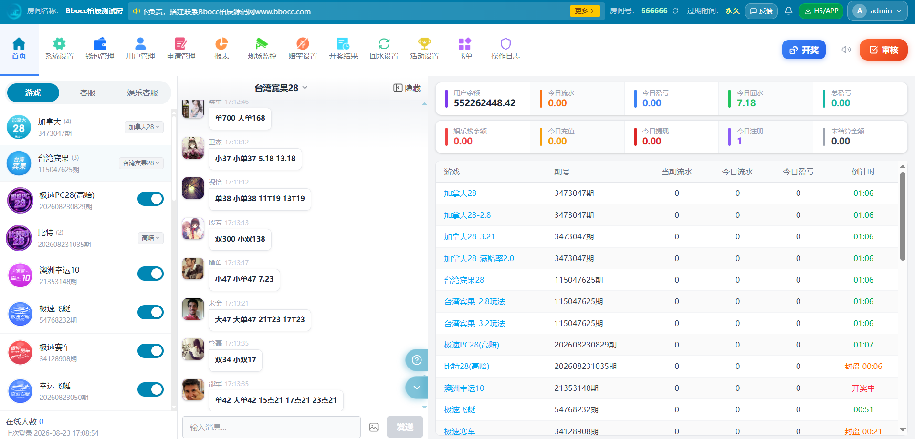Viewport: 915px width, 439px height.
Task: Open the 极速飞艇 table link
Action: (x=460, y=409)
